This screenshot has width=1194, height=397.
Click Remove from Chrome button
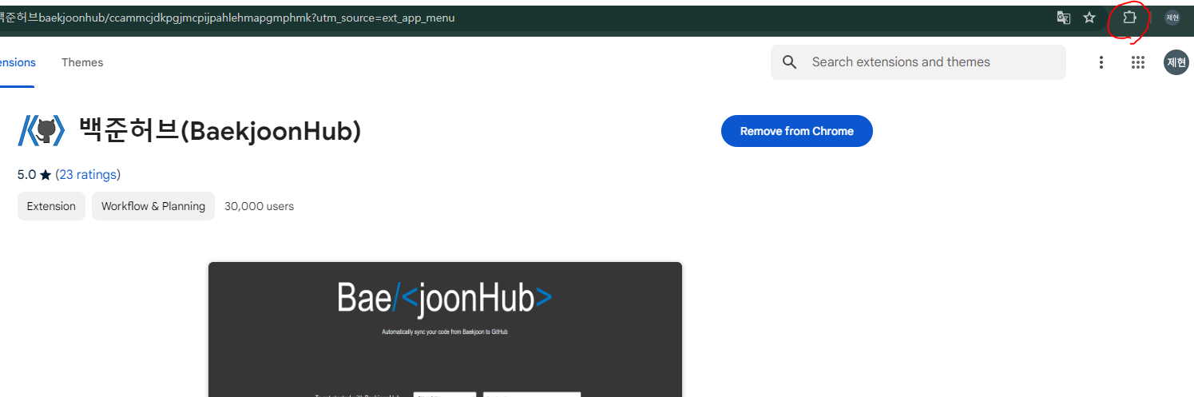pos(796,131)
